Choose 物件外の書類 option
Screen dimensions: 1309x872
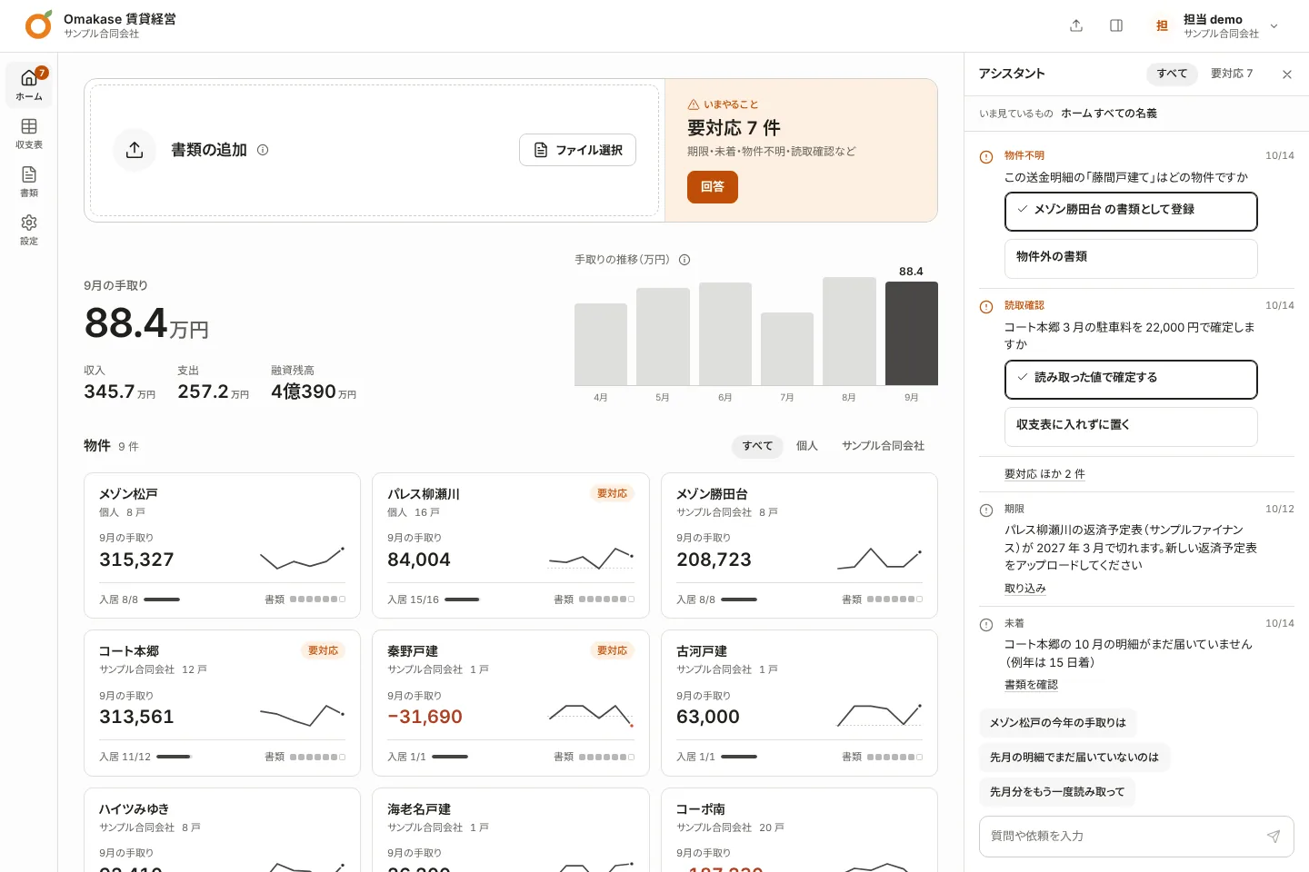pyautogui.click(x=1131, y=259)
